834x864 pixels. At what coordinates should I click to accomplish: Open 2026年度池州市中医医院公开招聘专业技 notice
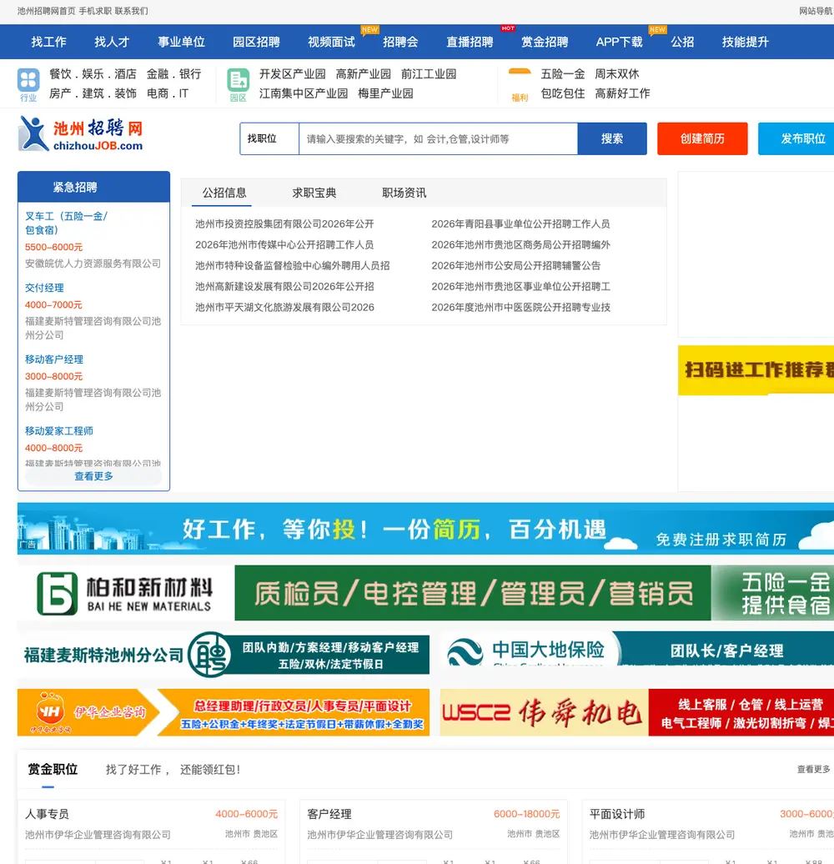pyautogui.click(x=520, y=308)
